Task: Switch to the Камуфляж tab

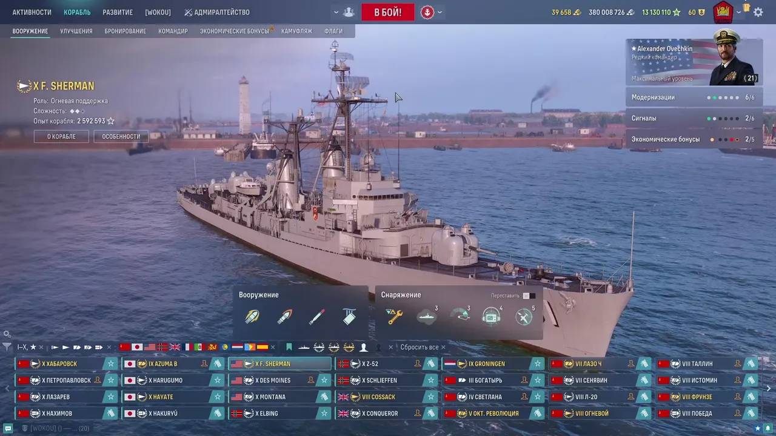Action: point(297,31)
